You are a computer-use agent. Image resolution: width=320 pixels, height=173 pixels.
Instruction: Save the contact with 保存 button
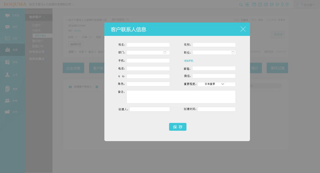[x=177, y=127]
